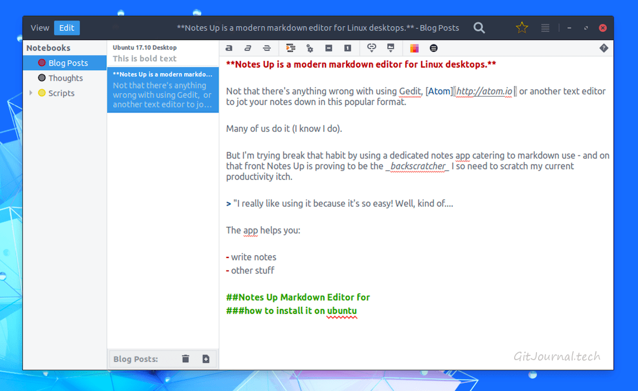The width and height of the screenshot is (638, 391).
Task: Open the hamburger menu in the header bar
Action: click(x=545, y=28)
